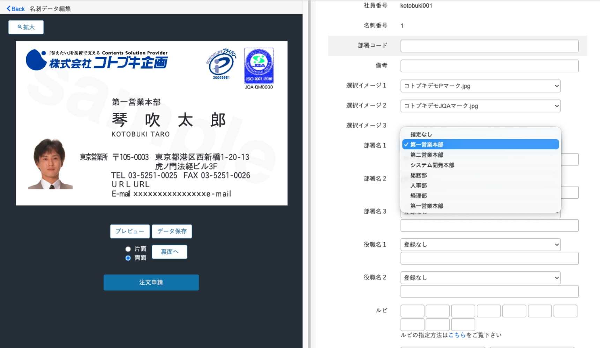Click the business card preview image
Viewport: 600px width, 348px height.
coord(151,123)
